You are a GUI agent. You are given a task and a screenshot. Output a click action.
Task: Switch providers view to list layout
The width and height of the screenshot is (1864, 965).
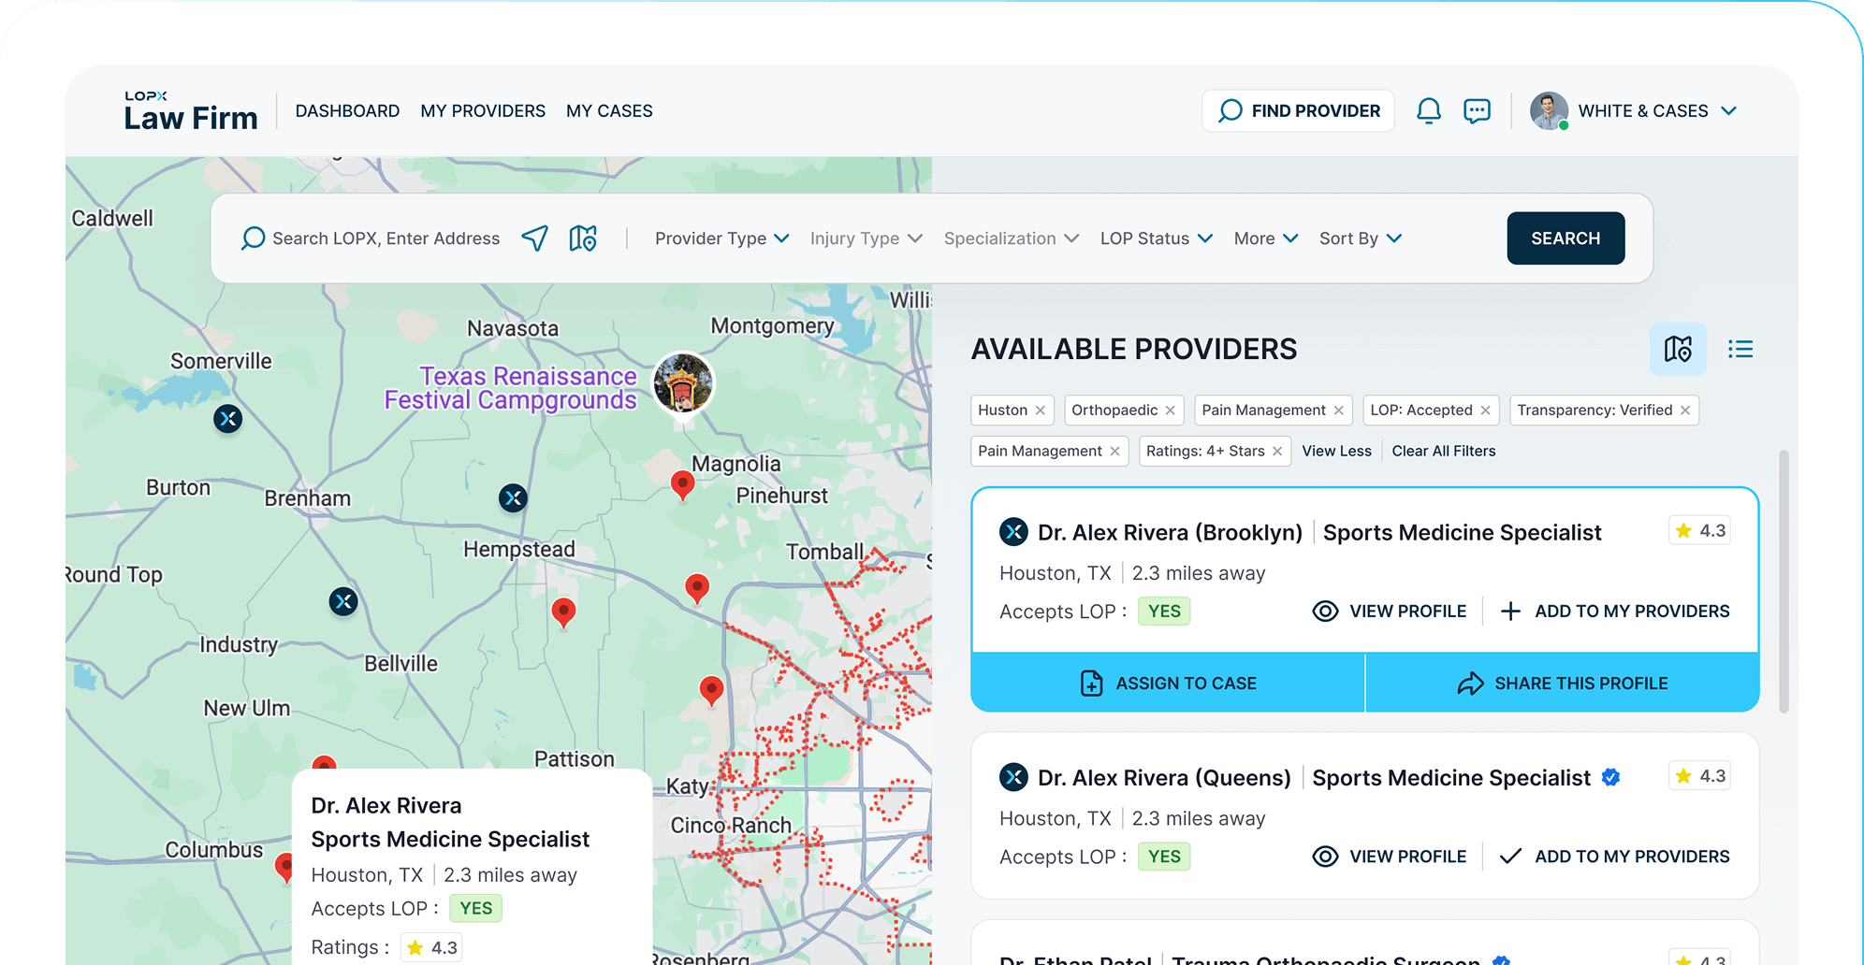tap(1740, 349)
